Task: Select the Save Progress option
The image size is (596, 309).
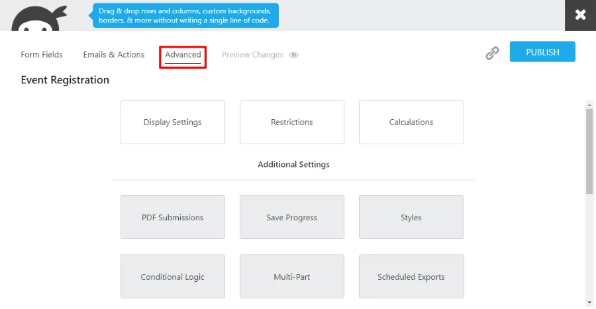Action: click(292, 218)
